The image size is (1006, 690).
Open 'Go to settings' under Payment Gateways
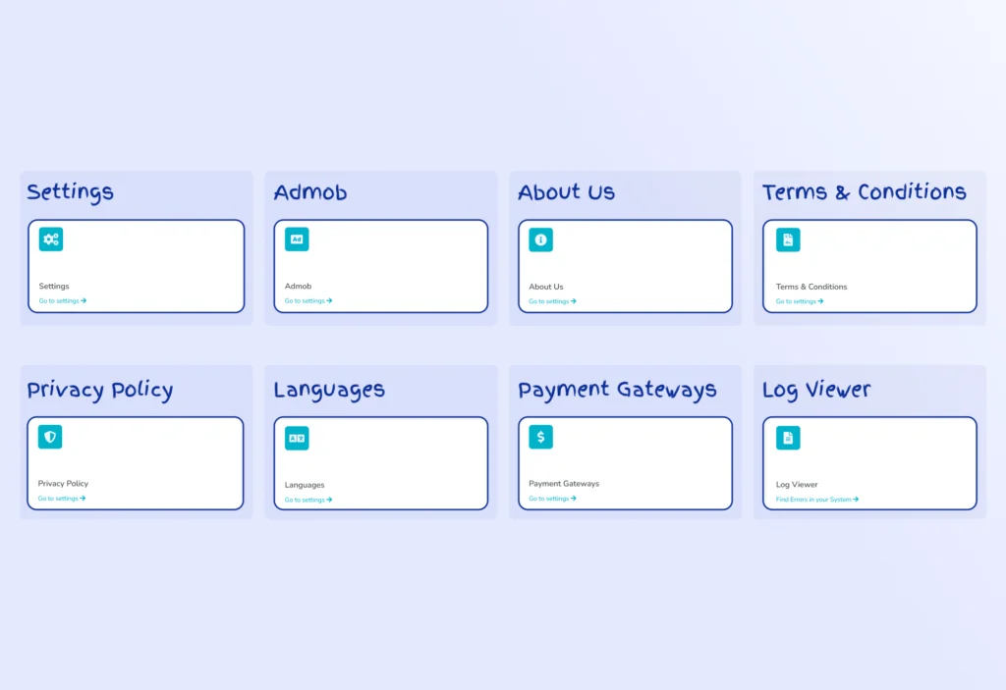pyautogui.click(x=552, y=499)
